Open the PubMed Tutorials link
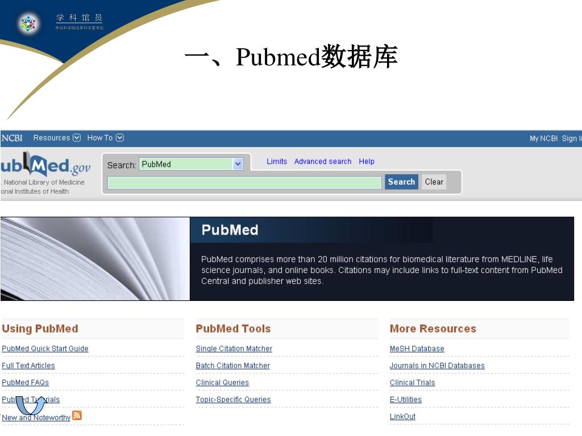Screen dimensions: 582x436 click(x=31, y=399)
